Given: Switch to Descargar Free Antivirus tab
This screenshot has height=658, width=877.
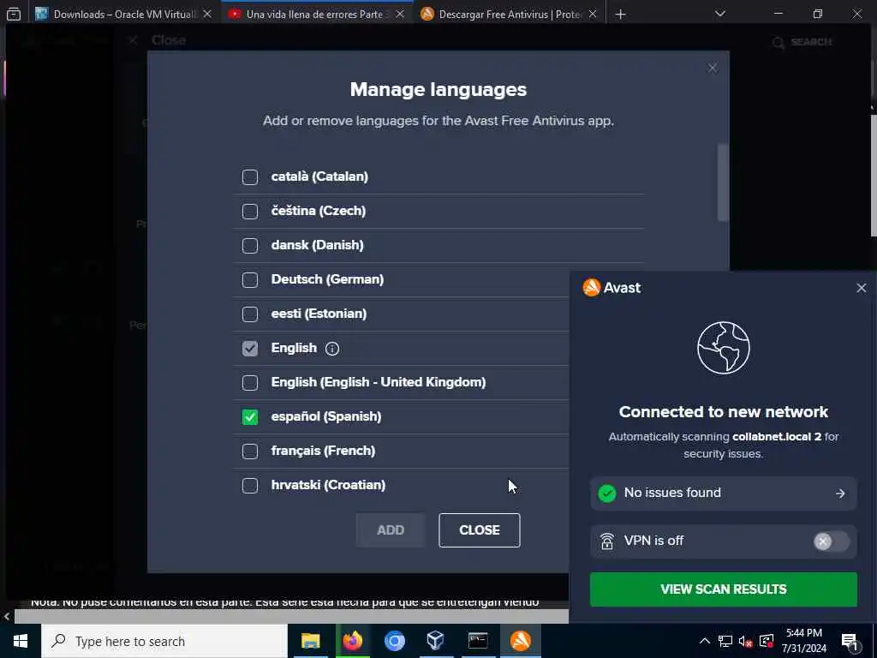Looking at the screenshot, I should 510,14.
